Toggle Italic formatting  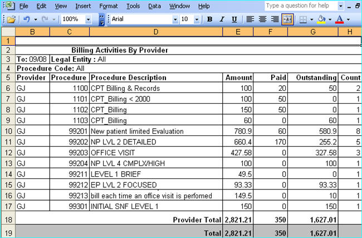[x=222, y=19]
